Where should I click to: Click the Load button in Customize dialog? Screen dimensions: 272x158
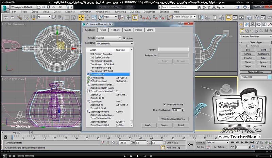click(149, 125)
